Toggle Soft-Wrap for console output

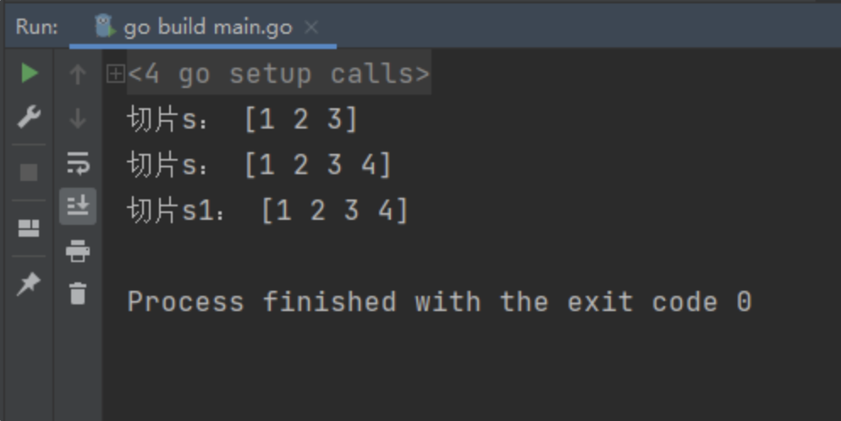[78, 163]
